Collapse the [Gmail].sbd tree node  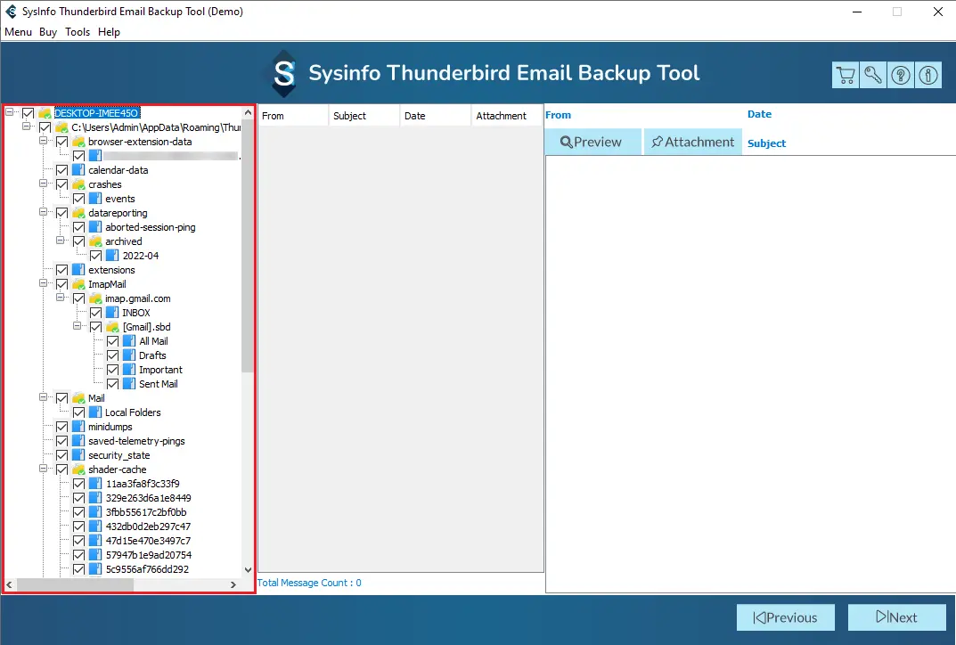tap(78, 327)
